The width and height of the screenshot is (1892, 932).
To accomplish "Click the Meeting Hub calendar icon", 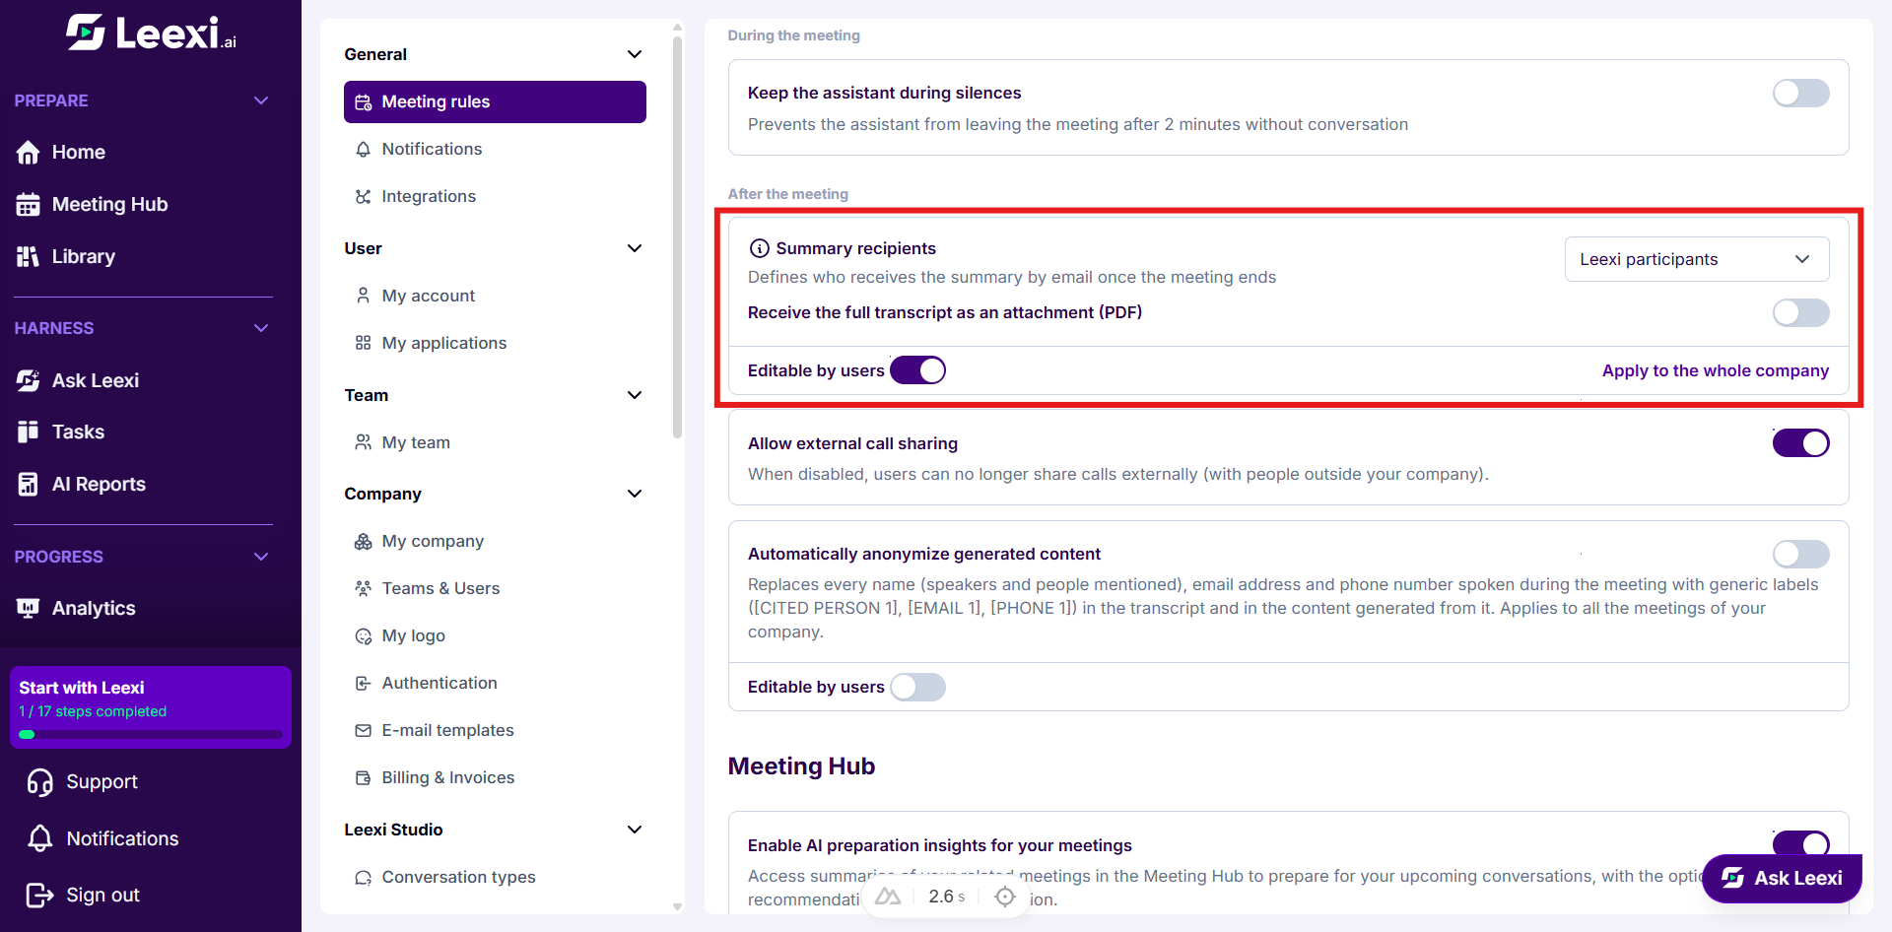I will pos(28,205).
